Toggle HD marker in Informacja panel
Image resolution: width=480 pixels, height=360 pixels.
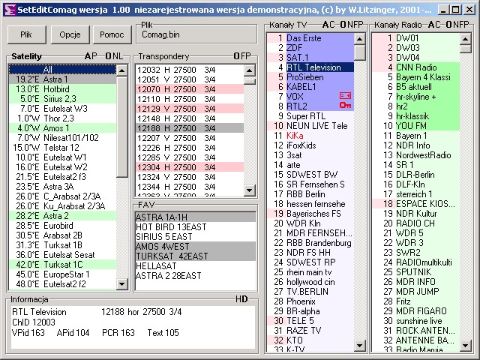tap(241, 299)
